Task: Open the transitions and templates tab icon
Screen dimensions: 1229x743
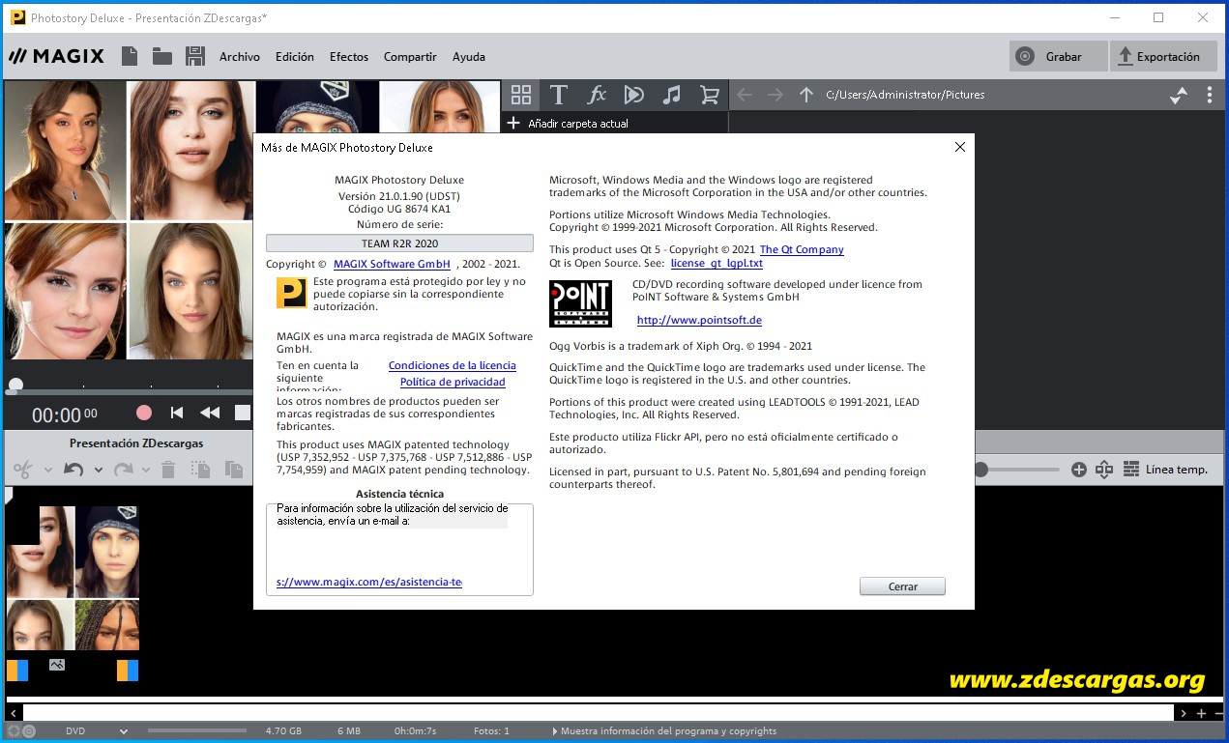Action: pos(634,94)
